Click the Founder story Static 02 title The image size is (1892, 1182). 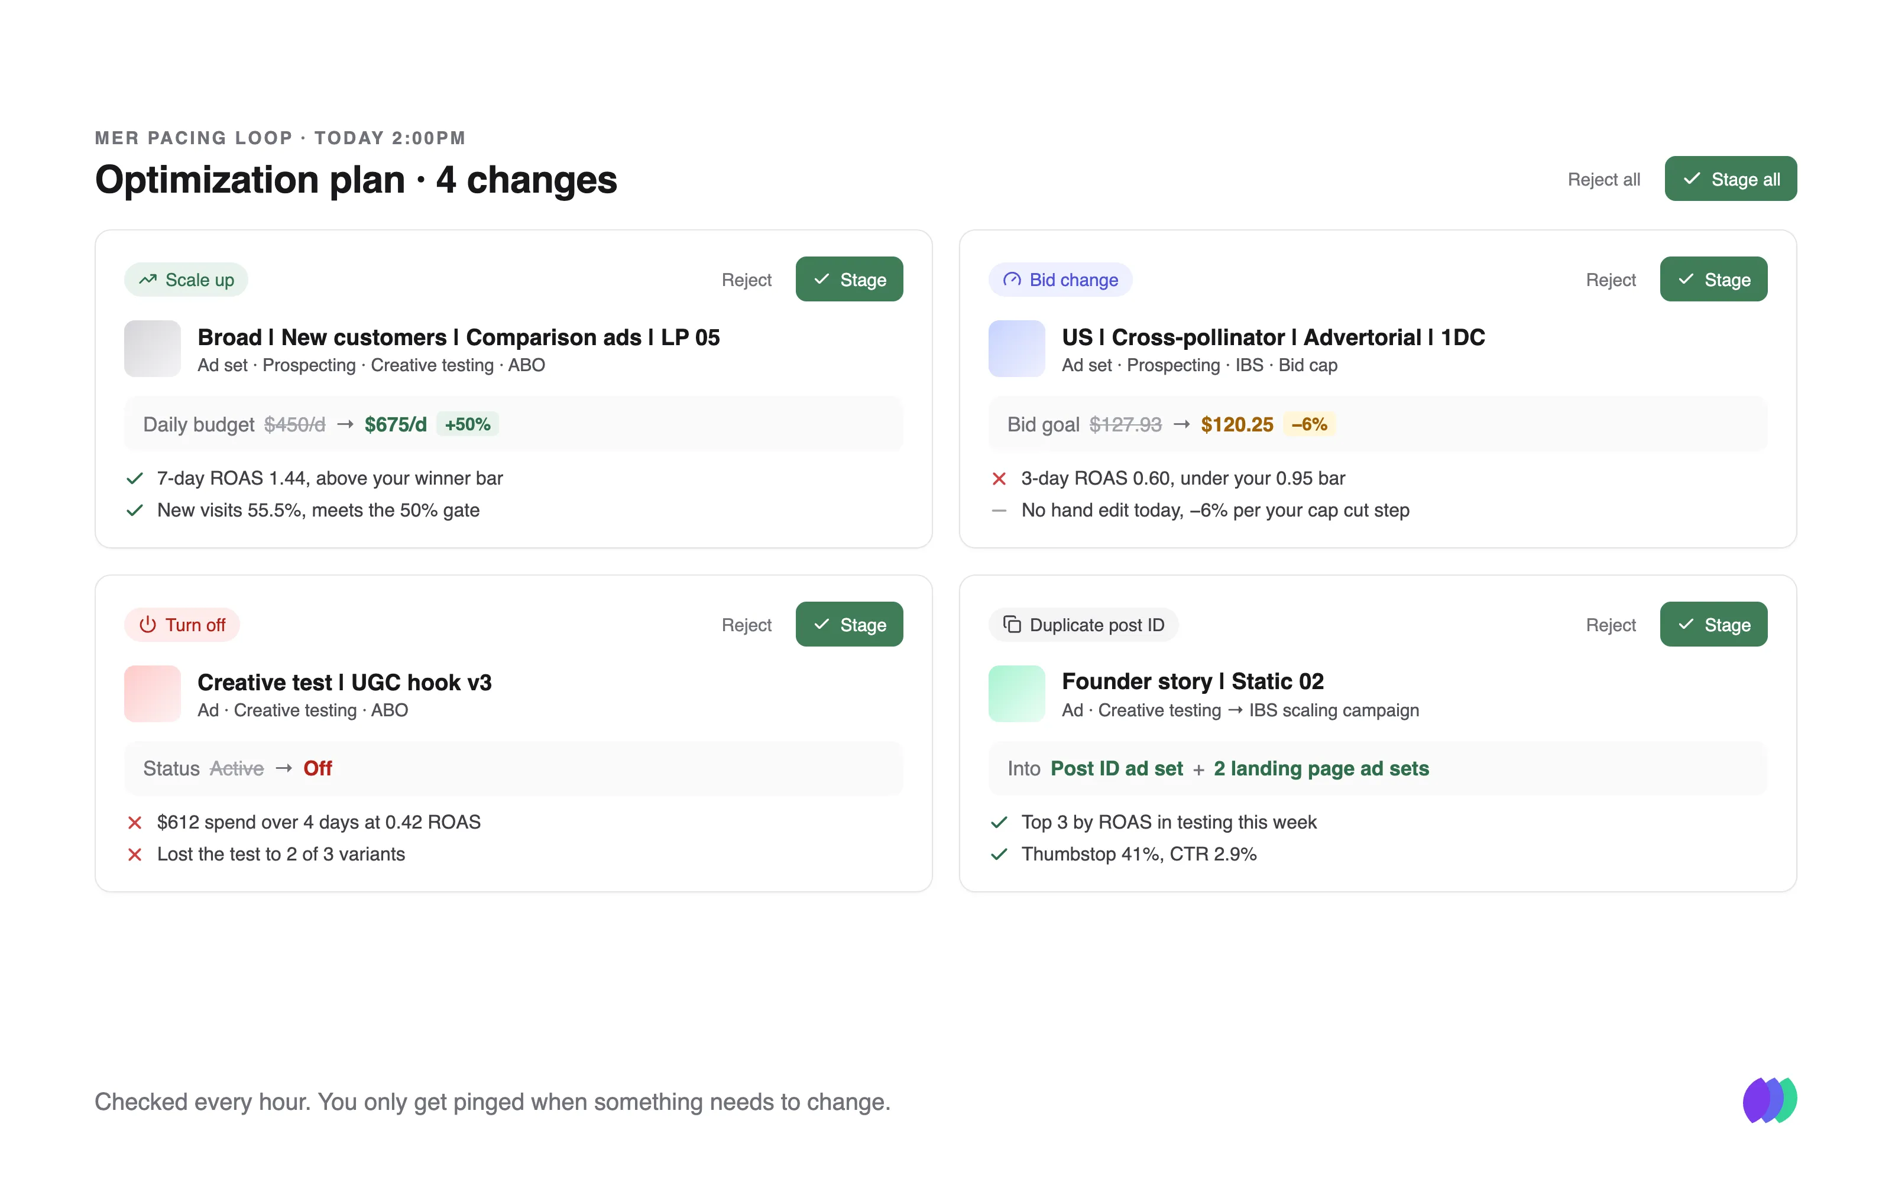coord(1193,681)
